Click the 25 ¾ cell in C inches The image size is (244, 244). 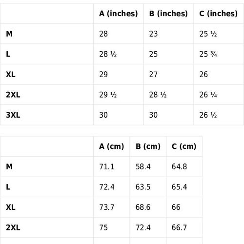208,54
